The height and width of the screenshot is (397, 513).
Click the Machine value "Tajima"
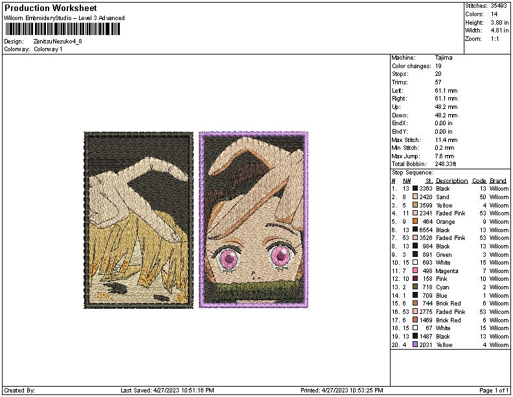point(444,58)
